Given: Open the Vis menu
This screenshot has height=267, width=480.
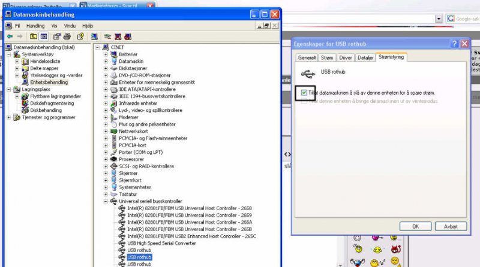Looking at the screenshot, I should [54, 26].
